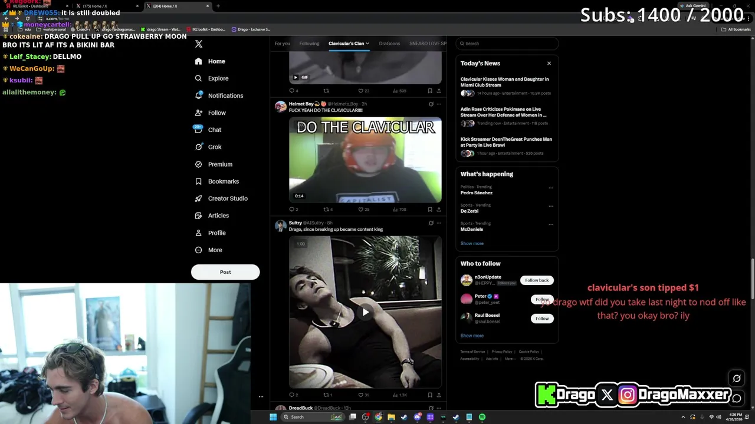Open Home in the X sidebar

click(210, 61)
